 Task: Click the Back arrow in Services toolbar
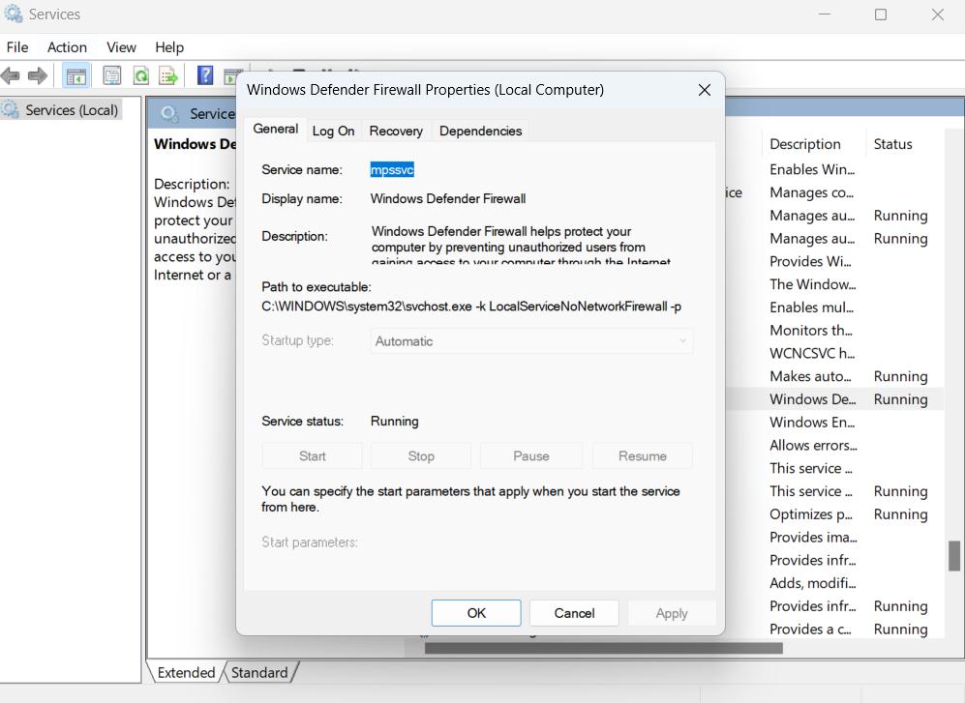point(11,76)
